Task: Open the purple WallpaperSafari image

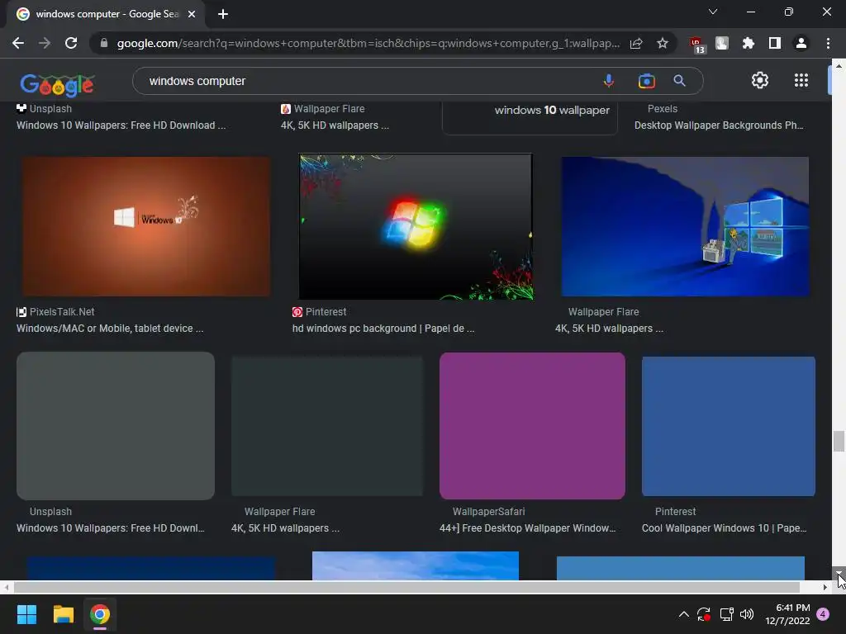Action: 532,426
